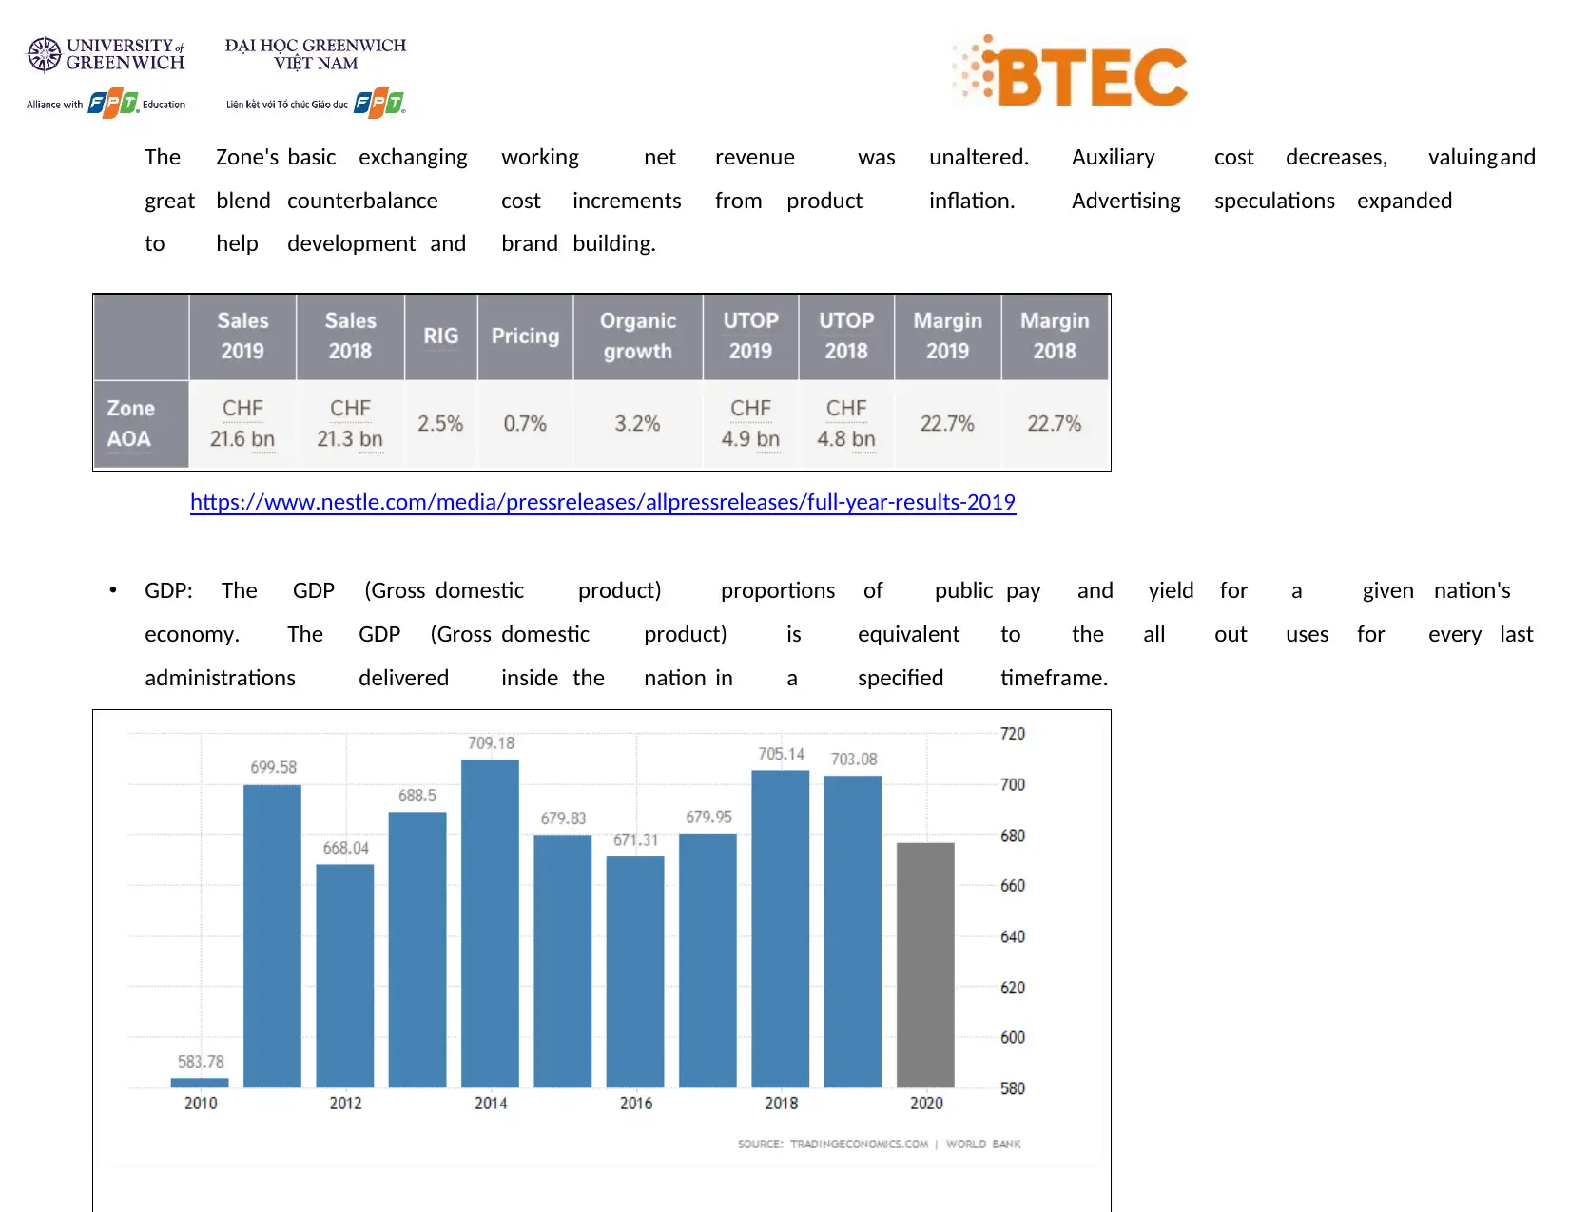Click the 705.14 bar for 2018
The width and height of the screenshot is (1570, 1212).
[781, 929]
